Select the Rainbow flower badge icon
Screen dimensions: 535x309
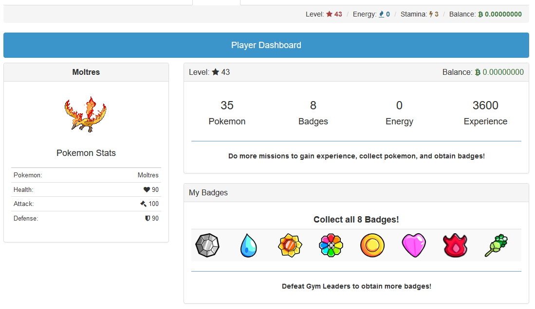pos(331,245)
